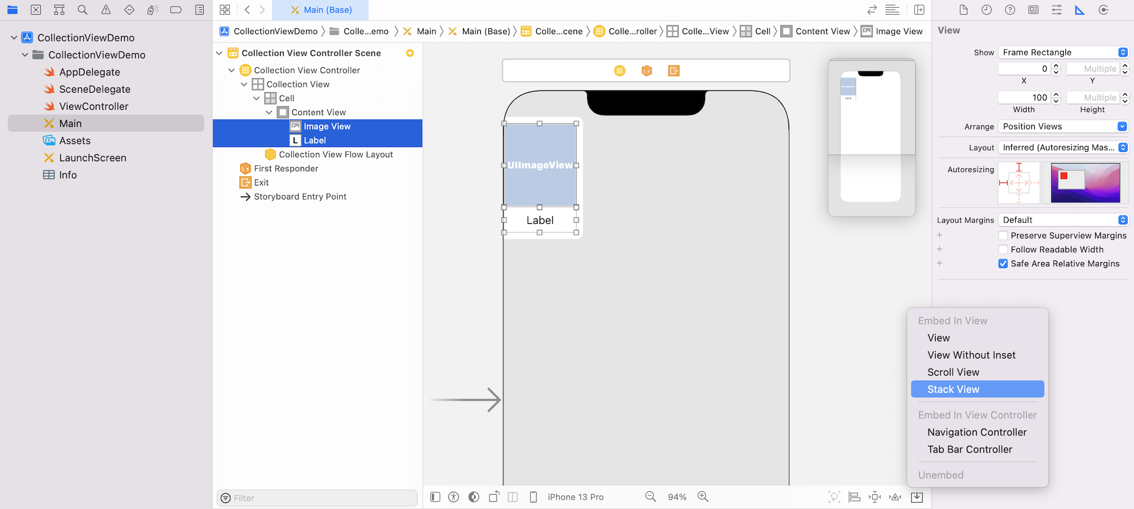Collapse the Content View tree node
The image size is (1134, 509).
269,112
